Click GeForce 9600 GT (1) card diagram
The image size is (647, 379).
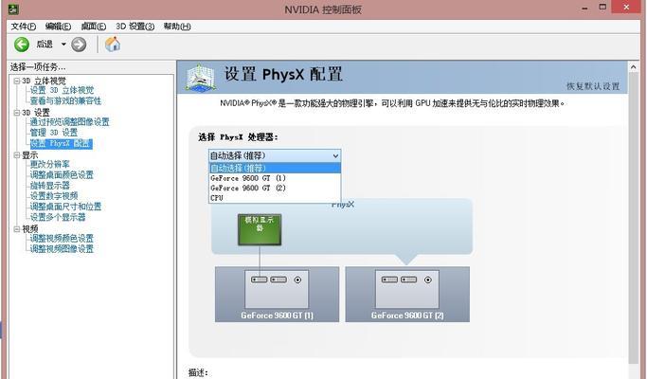(x=277, y=294)
